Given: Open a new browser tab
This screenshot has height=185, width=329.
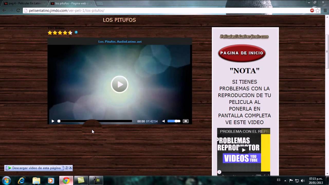Looking at the screenshot, I should pyautogui.click(x=99, y=3).
